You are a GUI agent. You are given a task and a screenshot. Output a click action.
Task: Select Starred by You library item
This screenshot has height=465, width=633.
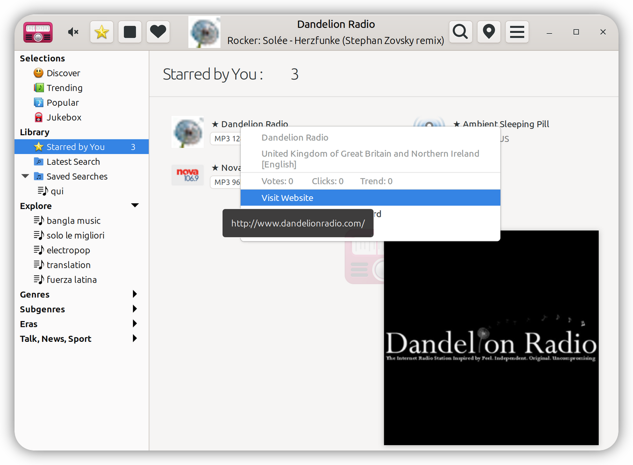(x=82, y=147)
